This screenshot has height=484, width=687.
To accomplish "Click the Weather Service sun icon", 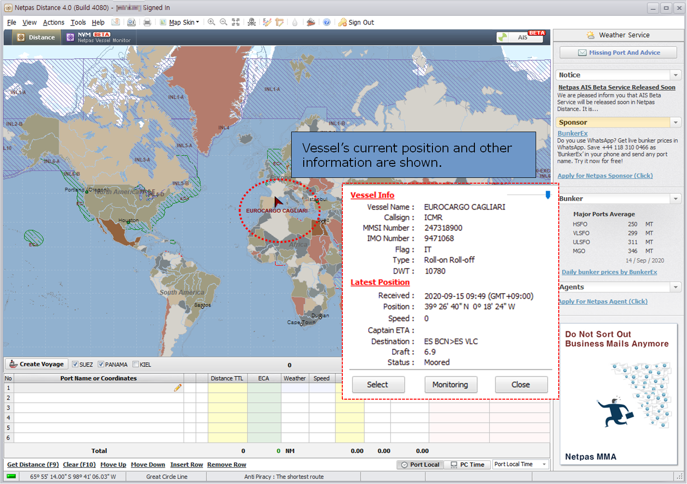I will (x=591, y=35).
